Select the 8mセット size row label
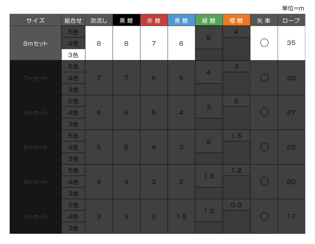The width and height of the screenshot is (315, 244). [x=35, y=43]
